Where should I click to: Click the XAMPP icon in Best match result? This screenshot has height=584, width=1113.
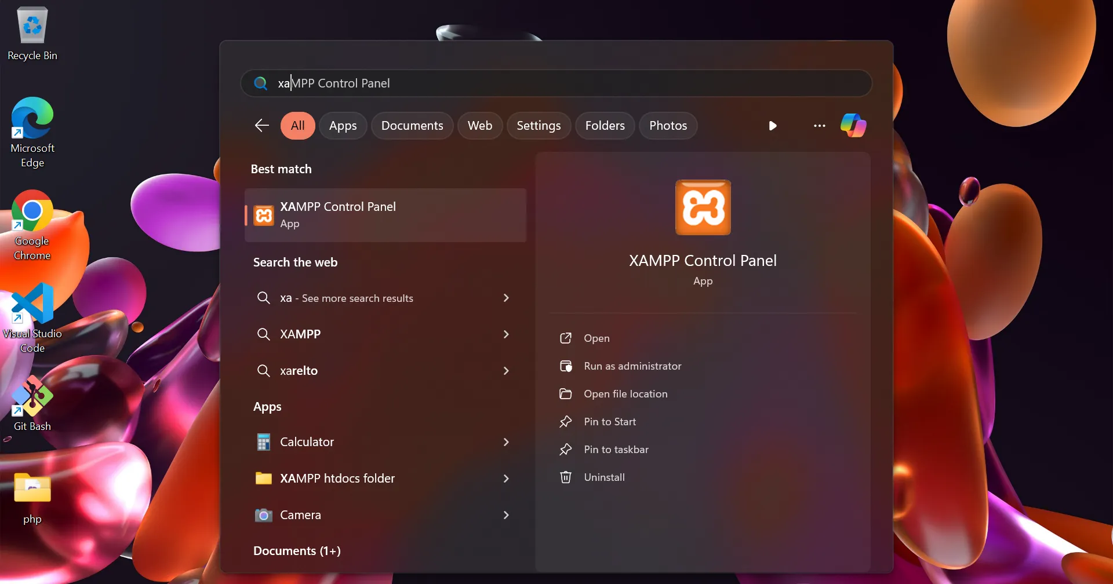264,216
